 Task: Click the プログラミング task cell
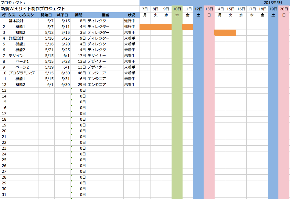[22, 73]
